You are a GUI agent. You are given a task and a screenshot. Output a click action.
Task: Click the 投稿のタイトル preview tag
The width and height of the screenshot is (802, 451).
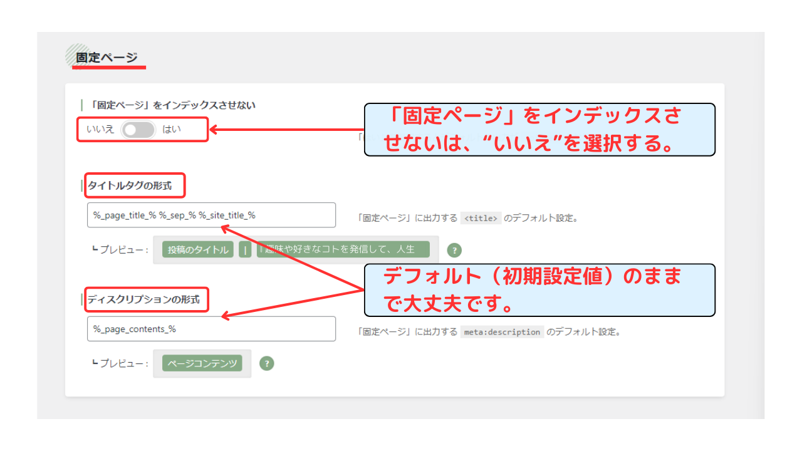click(x=198, y=249)
